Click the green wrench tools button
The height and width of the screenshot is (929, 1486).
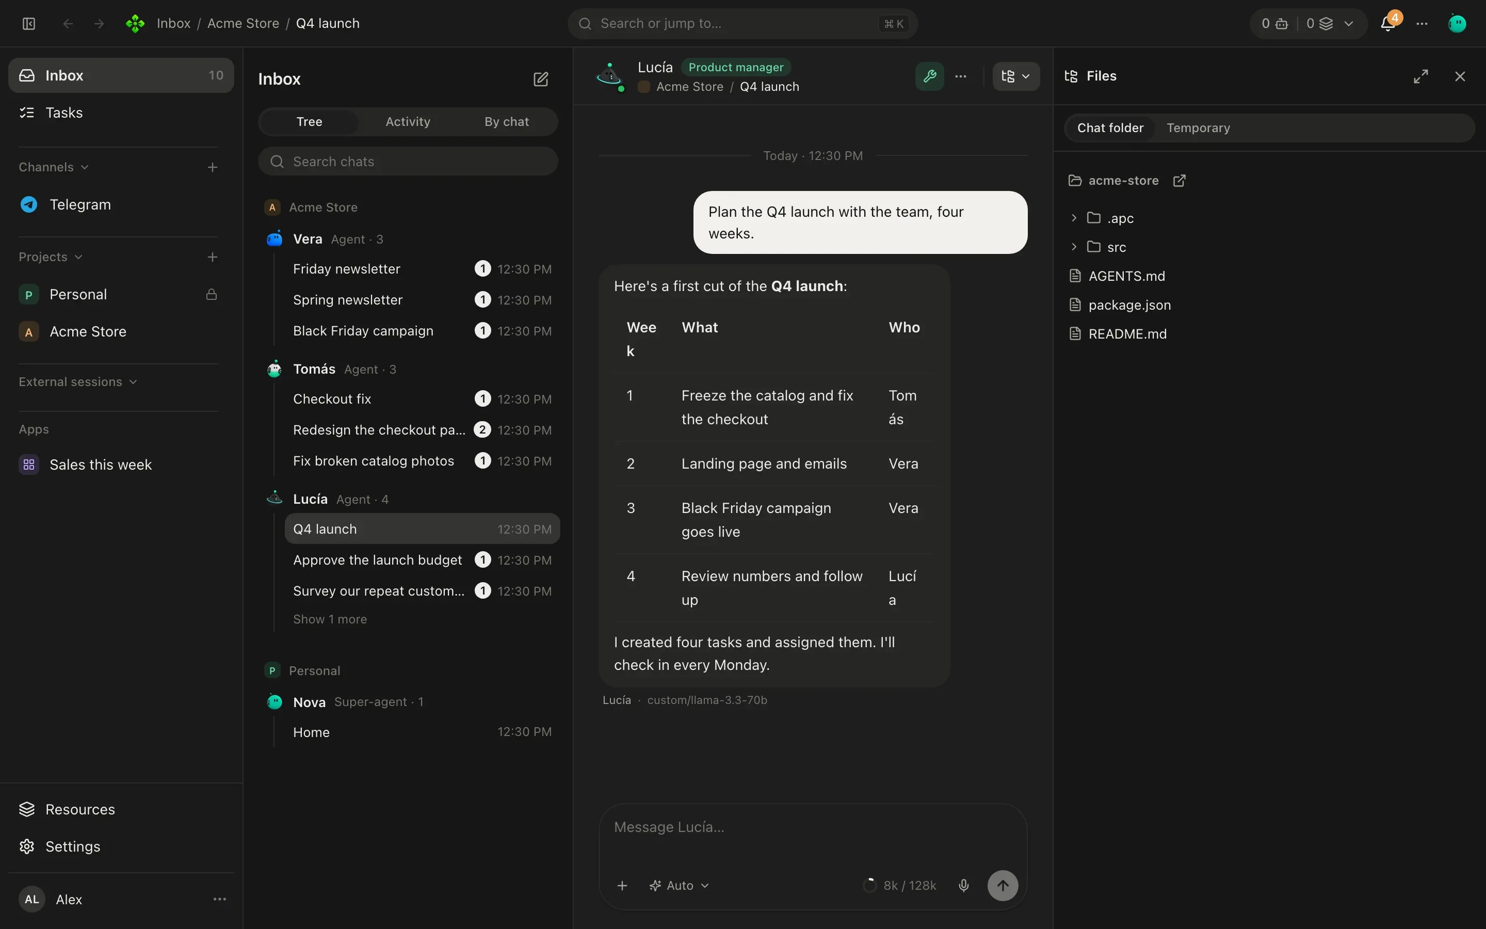point(929,76)
